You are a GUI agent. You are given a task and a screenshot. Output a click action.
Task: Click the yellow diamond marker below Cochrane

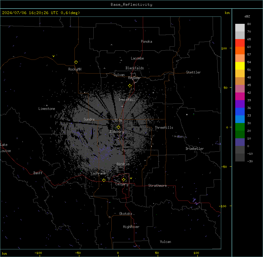click(x=104, y=180)
